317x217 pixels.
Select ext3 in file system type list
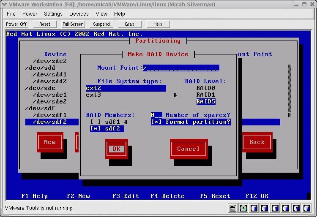[x=93, y=95]
